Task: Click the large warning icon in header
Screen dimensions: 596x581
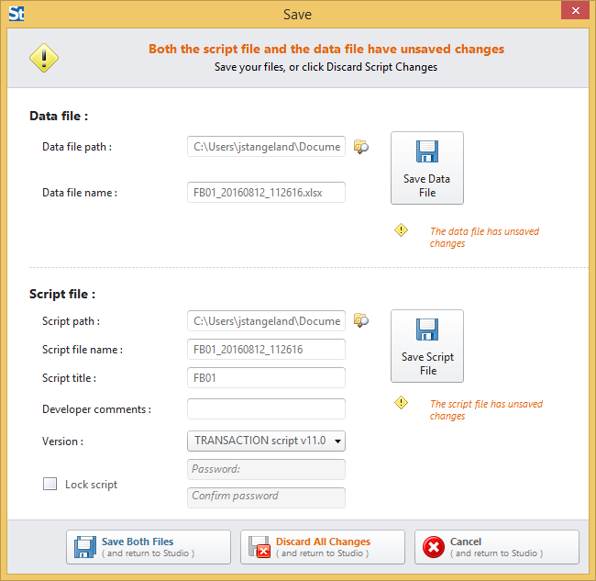Action: click(x=43, y=58)
